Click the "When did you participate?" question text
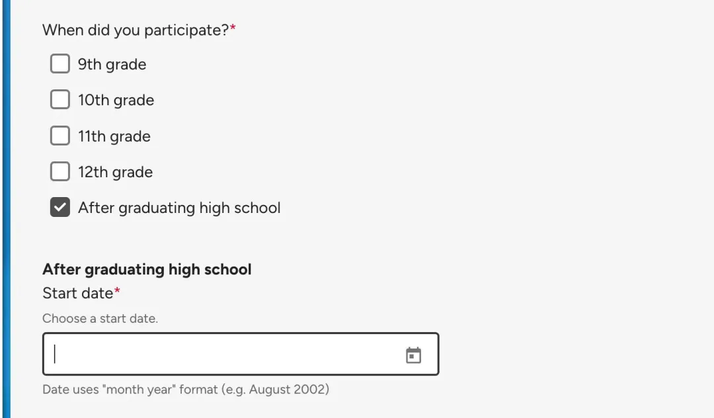Image resolution: width=714 pixels, height=418 pixels. (136, 30)
